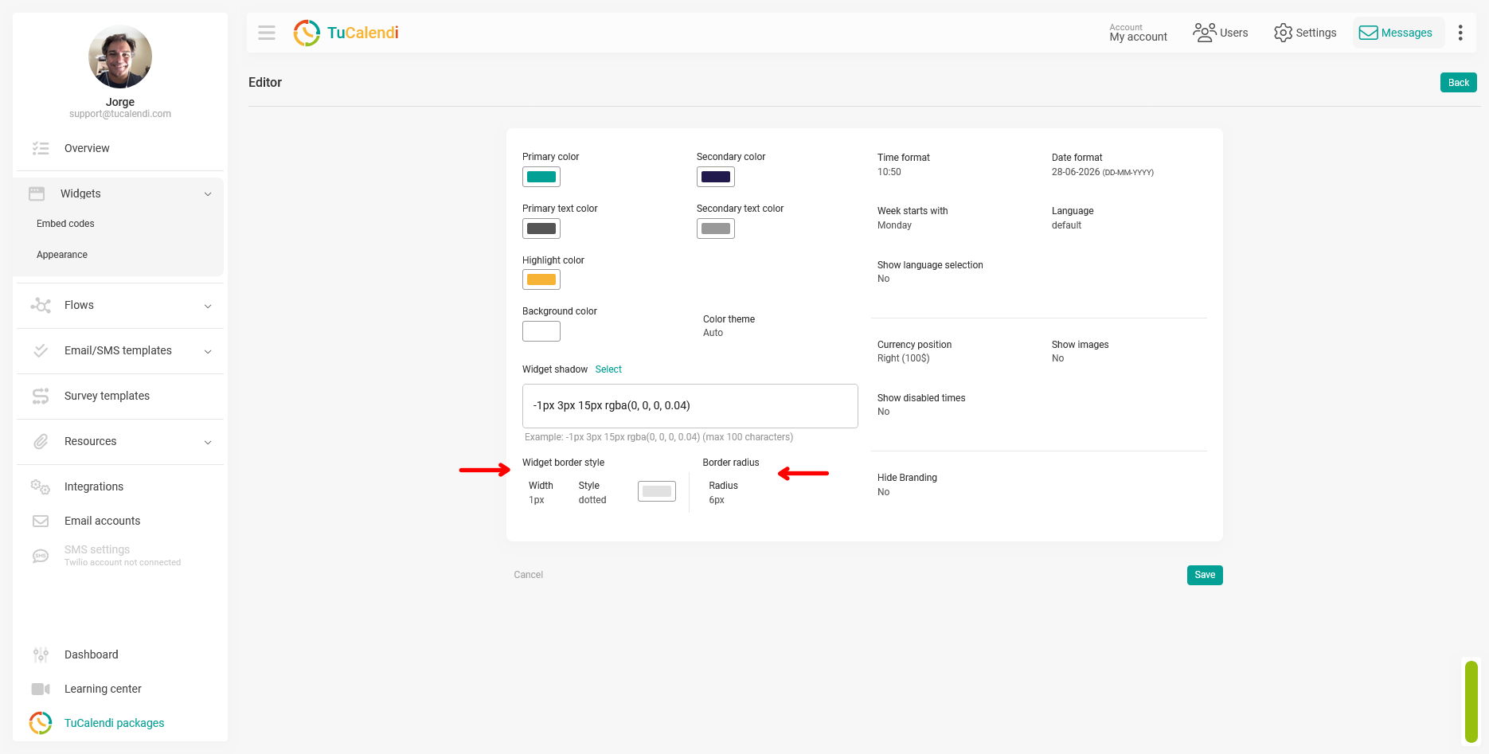Click the TuCalendi logo

pos(346,33)
